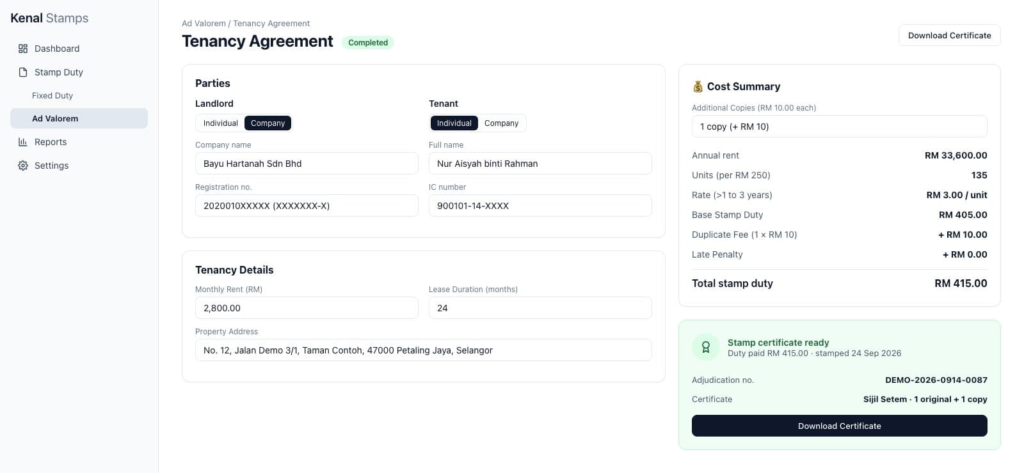Set Landlord type to Individual
The width and height of the screenshot is (1024, 473).
(220, 123)
